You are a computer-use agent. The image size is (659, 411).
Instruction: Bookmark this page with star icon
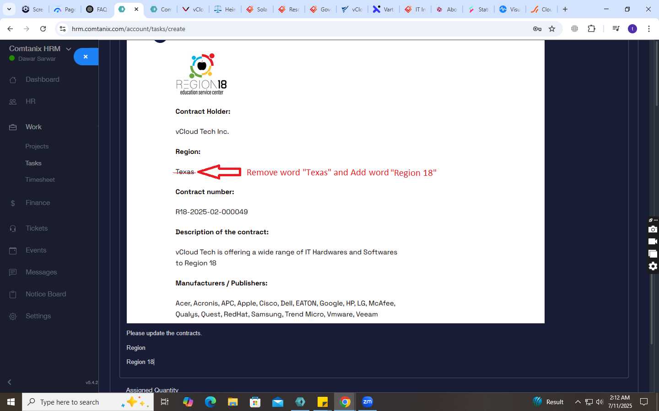[x=552, y=29]
